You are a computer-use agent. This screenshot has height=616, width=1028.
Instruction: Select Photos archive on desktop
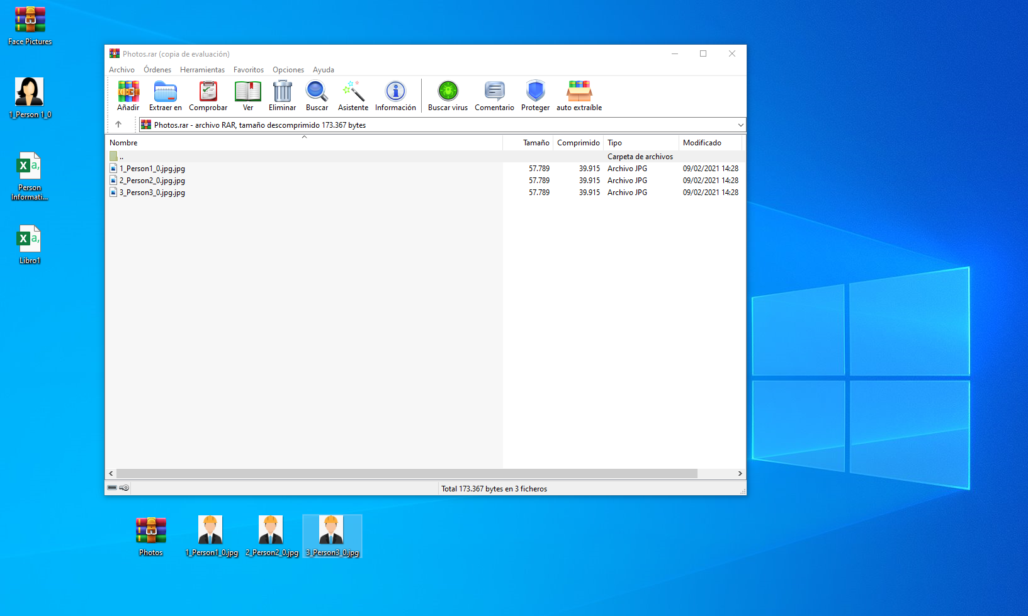(151, 536)
